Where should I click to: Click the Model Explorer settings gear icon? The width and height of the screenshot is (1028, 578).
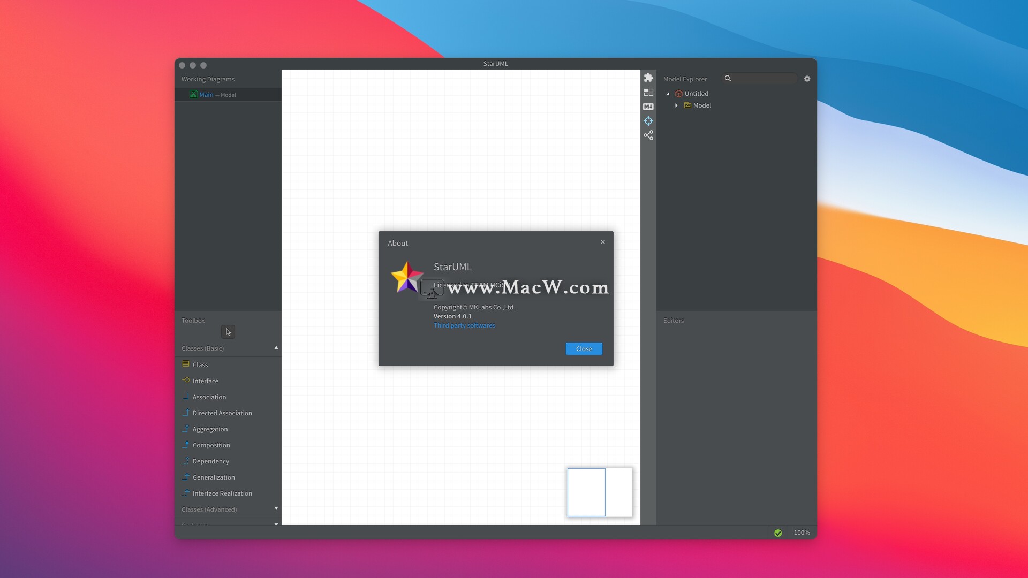807,78
